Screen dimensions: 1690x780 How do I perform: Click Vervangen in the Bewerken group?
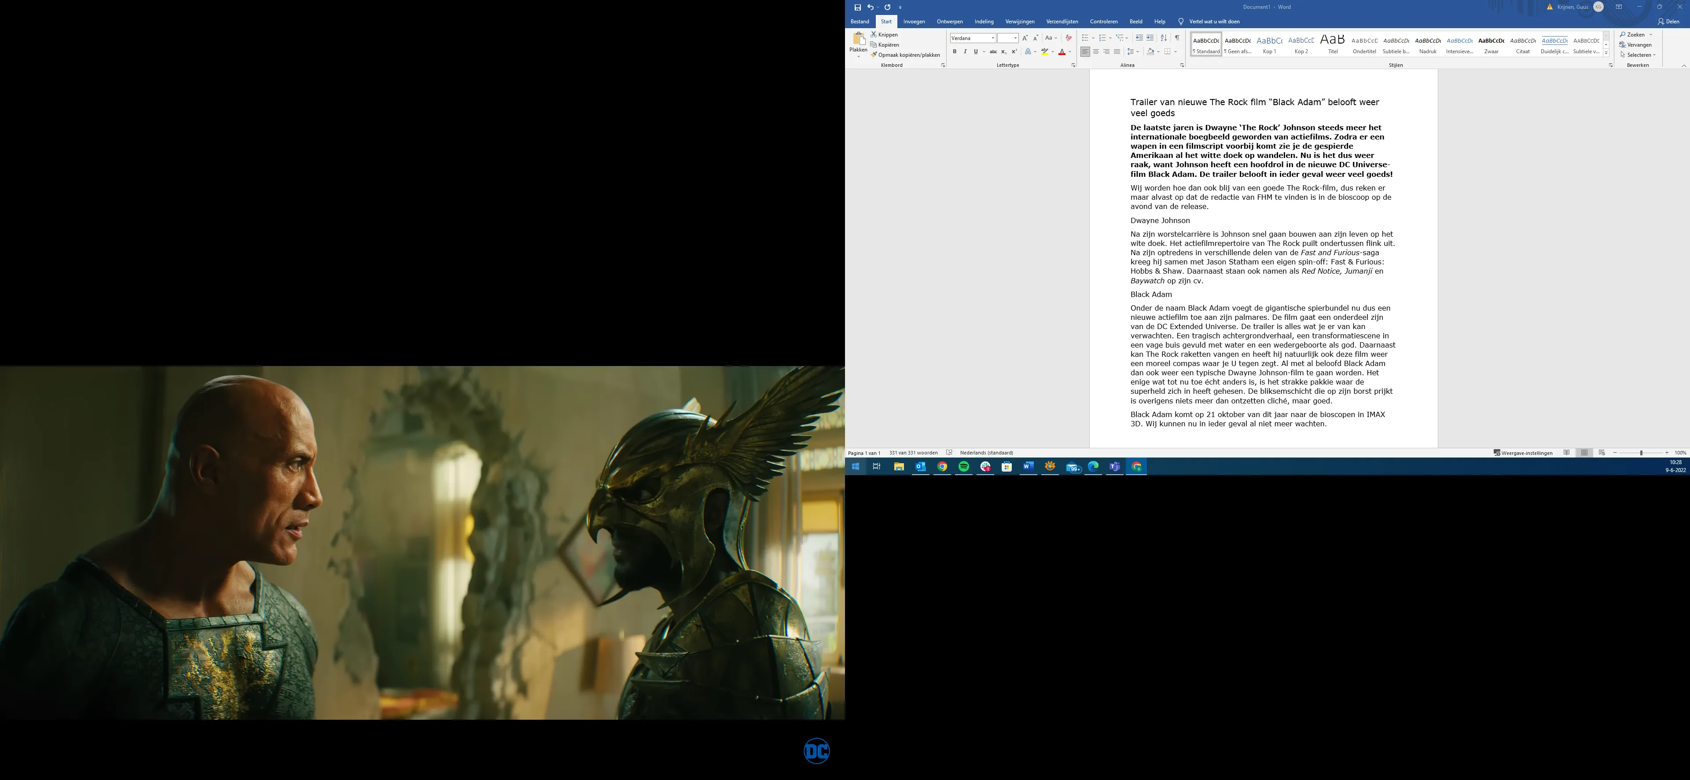coord(1635,44)
